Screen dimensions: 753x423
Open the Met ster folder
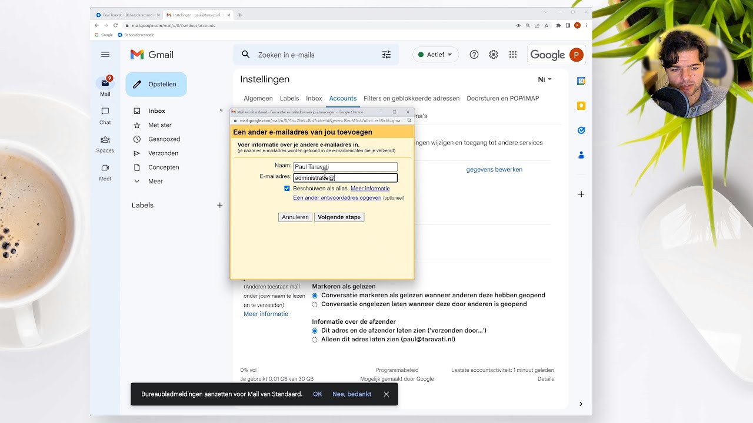pos(160,125)
